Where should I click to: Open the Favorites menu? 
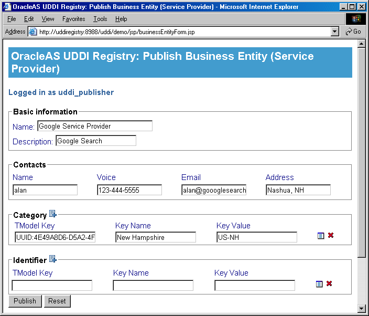click(x=74, y=19)
